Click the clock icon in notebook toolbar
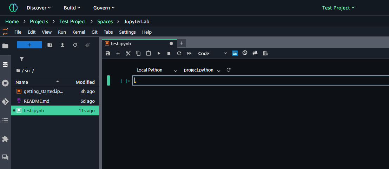Screen dimensions: 389x169 (x=245, y=53)
